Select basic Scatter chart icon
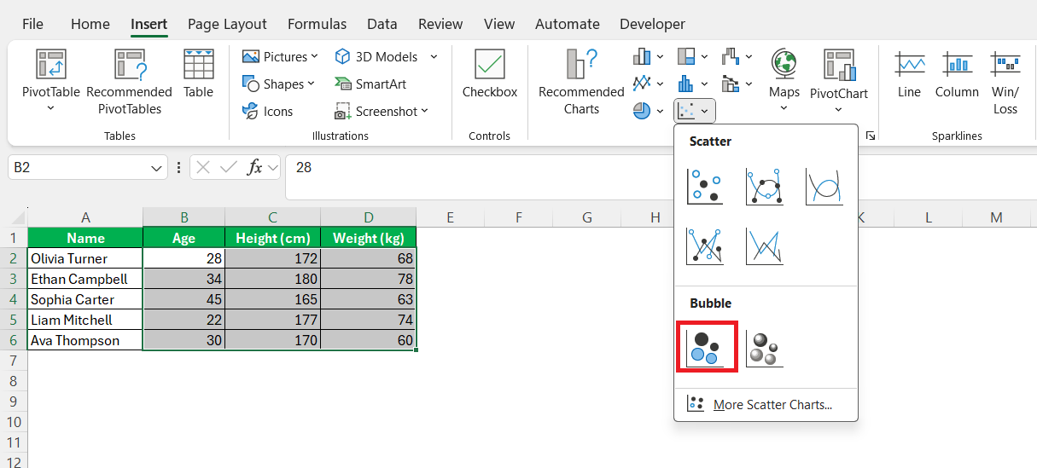Screen dimensions: 1037x468 [x=706, y=187]
